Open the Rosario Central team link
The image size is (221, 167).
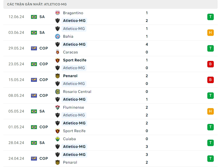click(x=77, y=92)
